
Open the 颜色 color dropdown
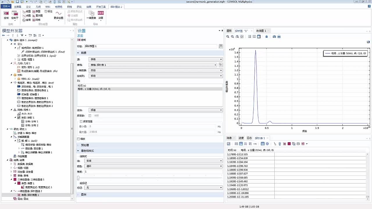tap(153, 166)
